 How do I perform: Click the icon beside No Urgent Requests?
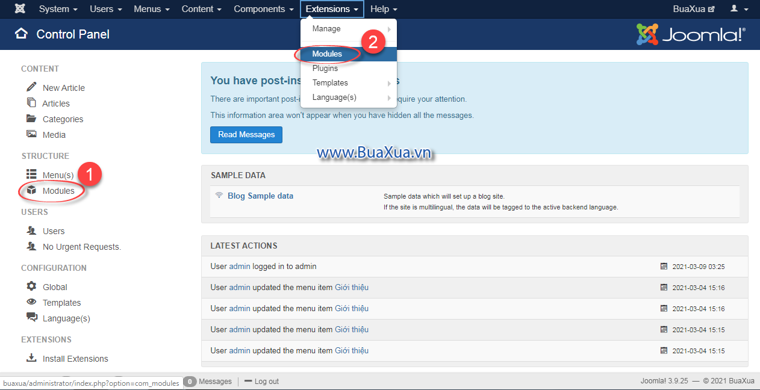pyautogui.click(x=31, y=246)
